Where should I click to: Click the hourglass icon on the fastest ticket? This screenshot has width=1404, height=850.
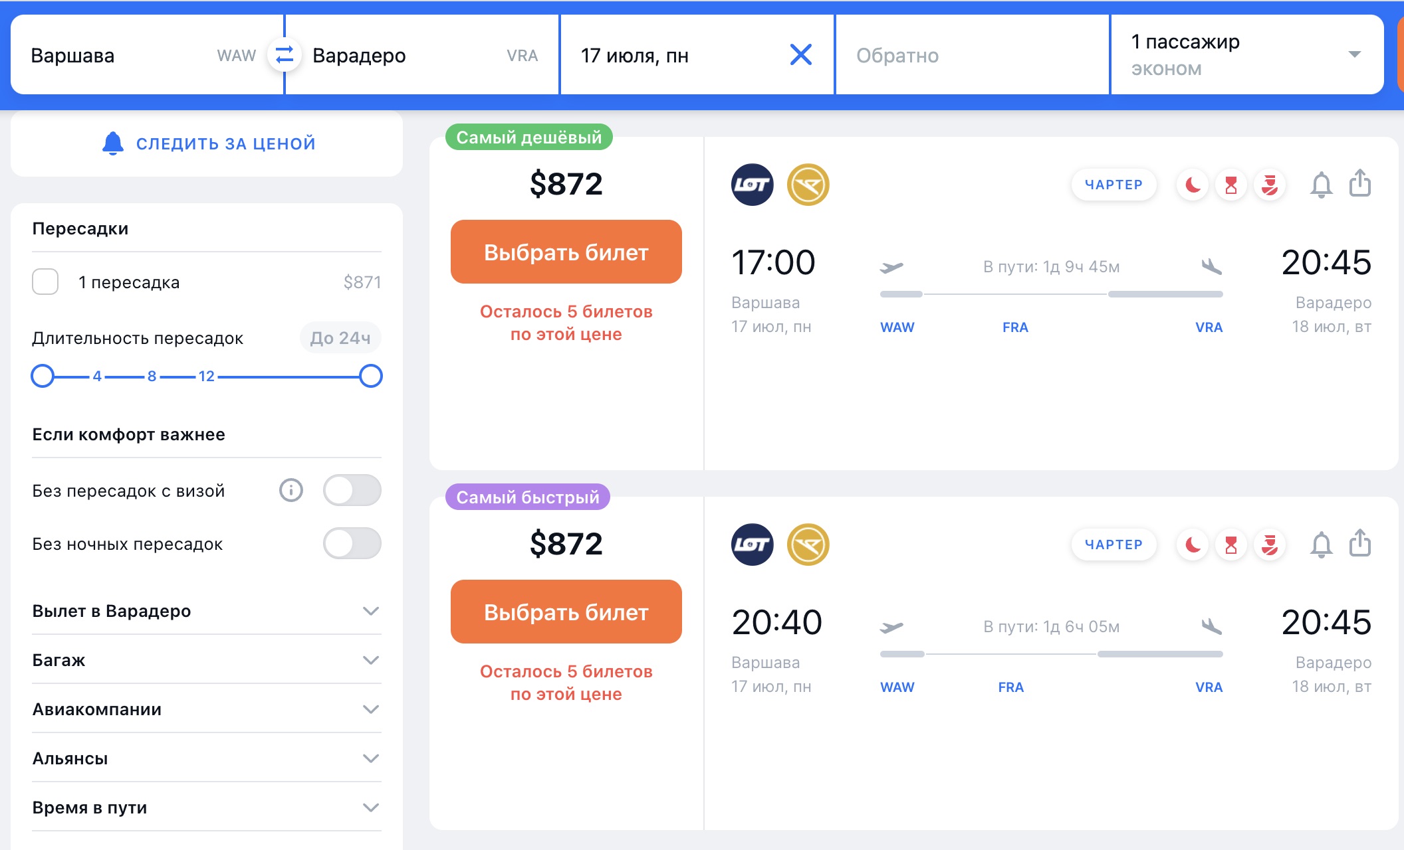[1231, 545]
